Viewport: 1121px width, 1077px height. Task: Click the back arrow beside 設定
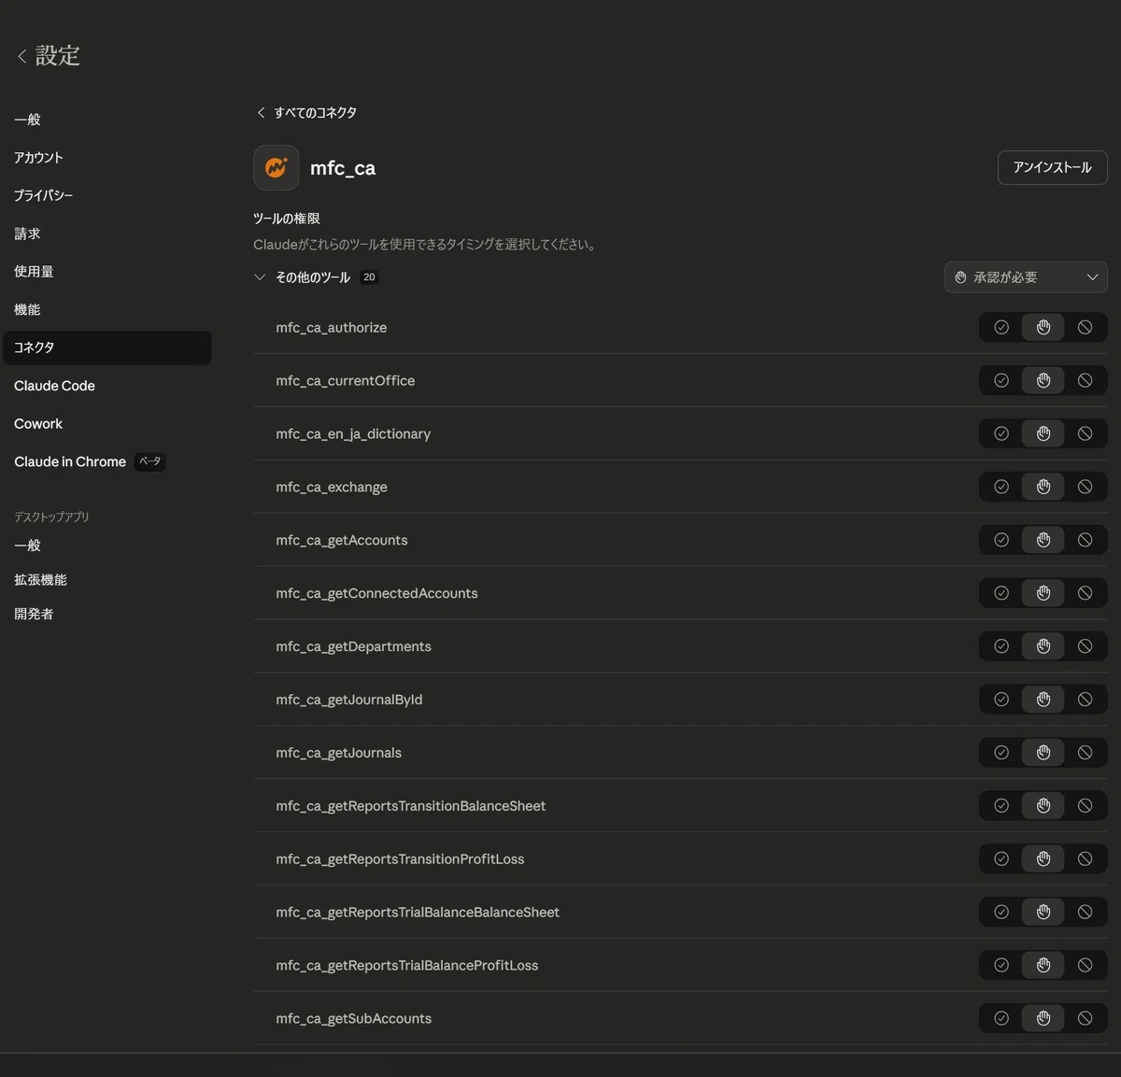pos(21,57)
